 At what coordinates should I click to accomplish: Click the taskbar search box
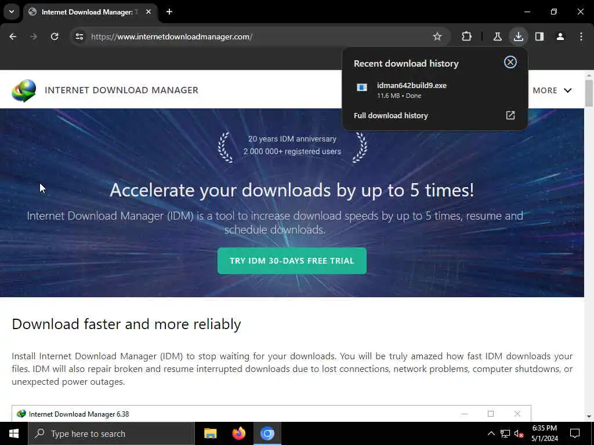[x=111, y=433]
